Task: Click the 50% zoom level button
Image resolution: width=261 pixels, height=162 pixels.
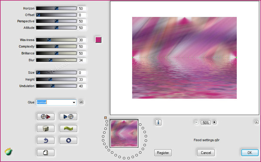Action: click(205, 122)
